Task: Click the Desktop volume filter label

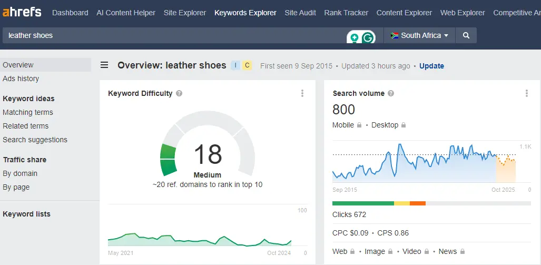Action: [385, 125]
